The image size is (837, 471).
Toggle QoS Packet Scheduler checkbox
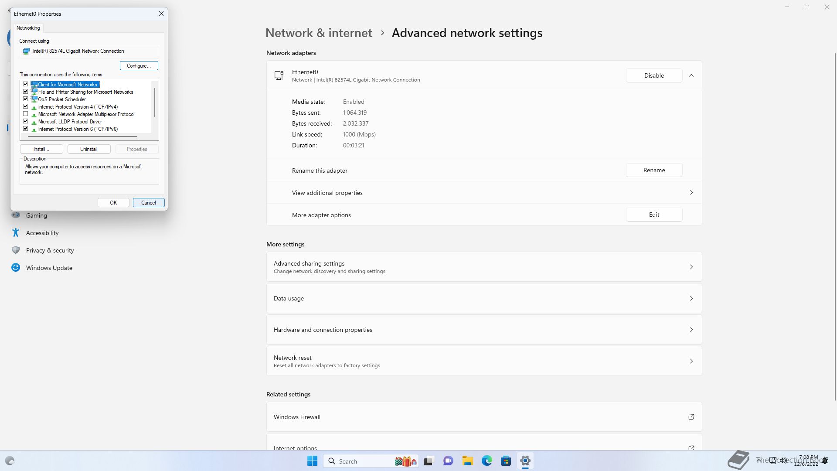coord(25,99)
